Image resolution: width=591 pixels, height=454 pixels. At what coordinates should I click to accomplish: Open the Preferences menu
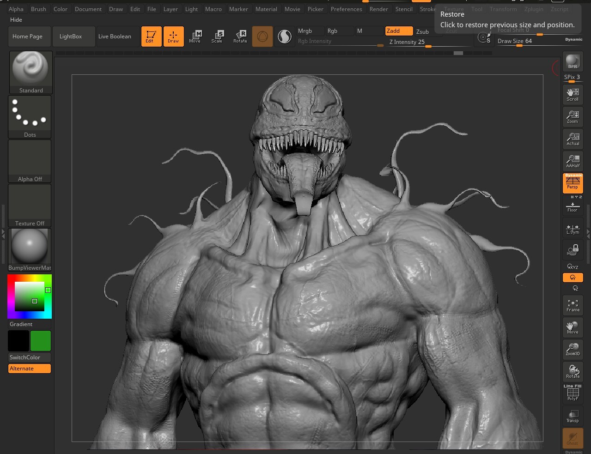(346, 9)
